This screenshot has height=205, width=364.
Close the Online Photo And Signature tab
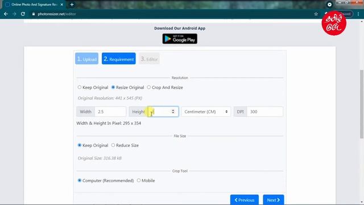point(62,5)
